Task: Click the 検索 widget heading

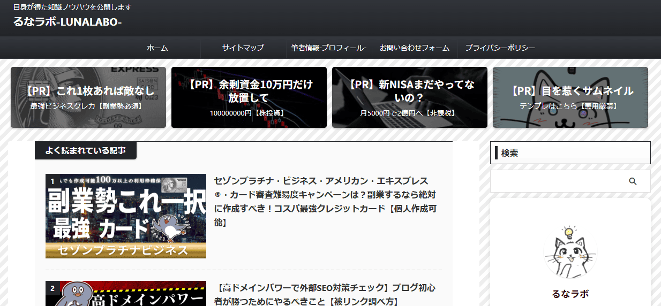Action: 509,153
